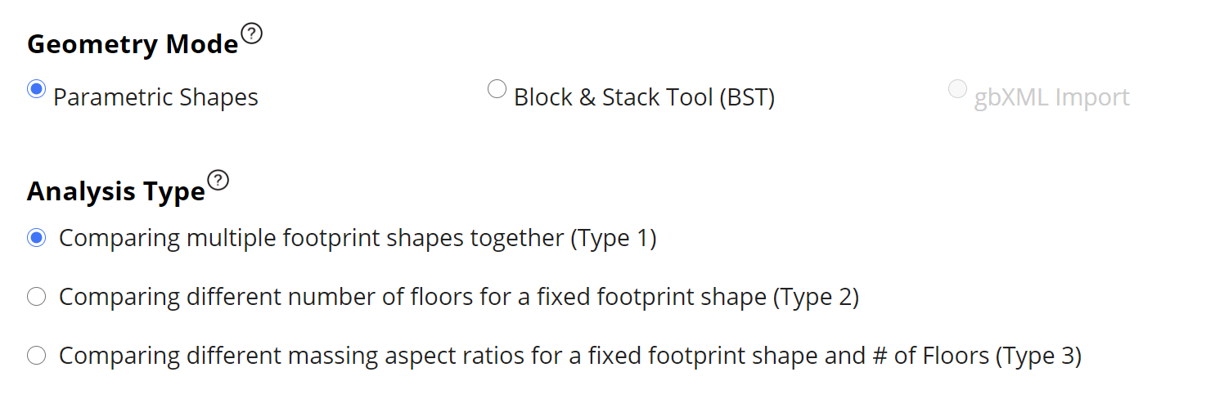Select the Type 1 analysis radio button
Image resolution: width=1224 pixels, height=417 pixels.
(36, 238)
